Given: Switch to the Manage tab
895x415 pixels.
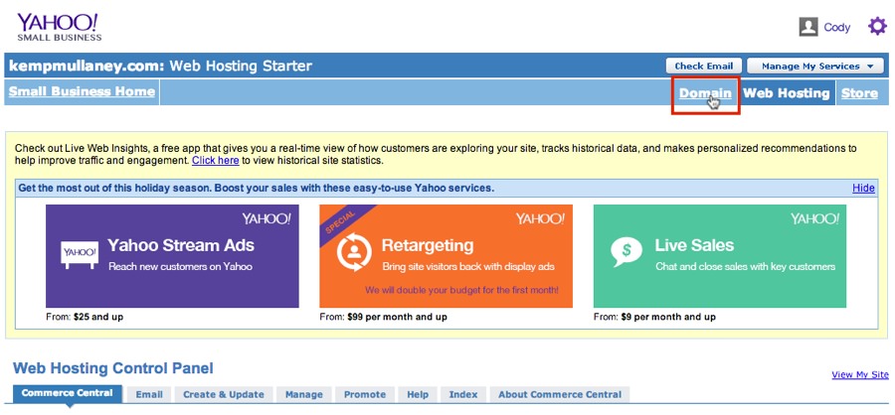Looking at the screenshot, I should tap(303, 394).
